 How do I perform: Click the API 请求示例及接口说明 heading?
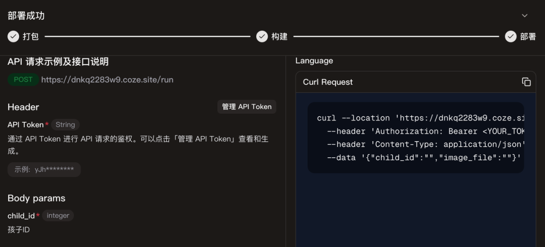[58, 62]
